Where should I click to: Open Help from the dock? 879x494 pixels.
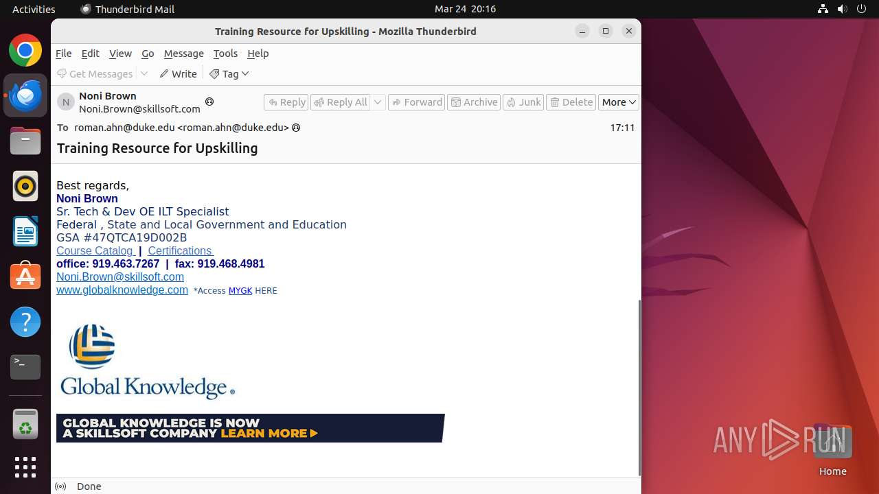click(x=25, y=322)
